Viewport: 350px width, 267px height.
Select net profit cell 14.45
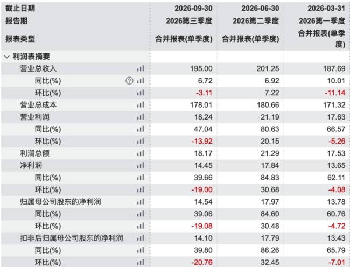(x=203, y=165)
